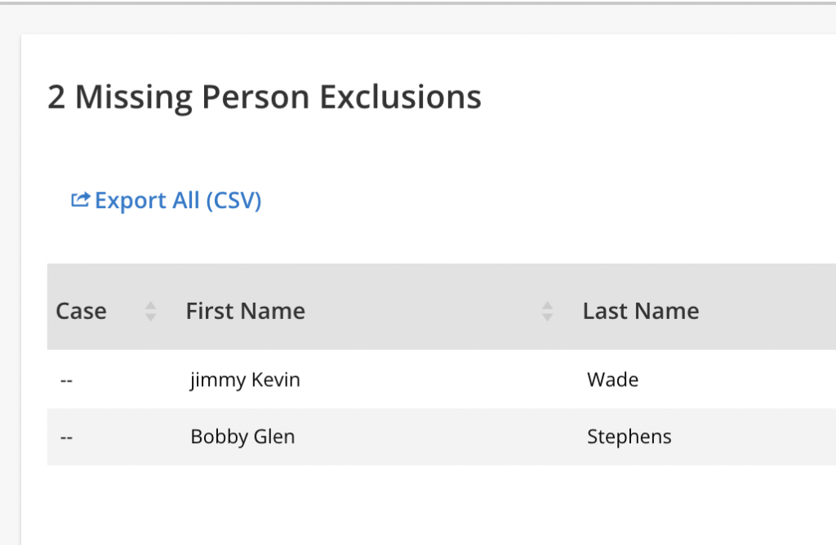Click the Case dashes in Bobby Glen row

tap(67, 436)
